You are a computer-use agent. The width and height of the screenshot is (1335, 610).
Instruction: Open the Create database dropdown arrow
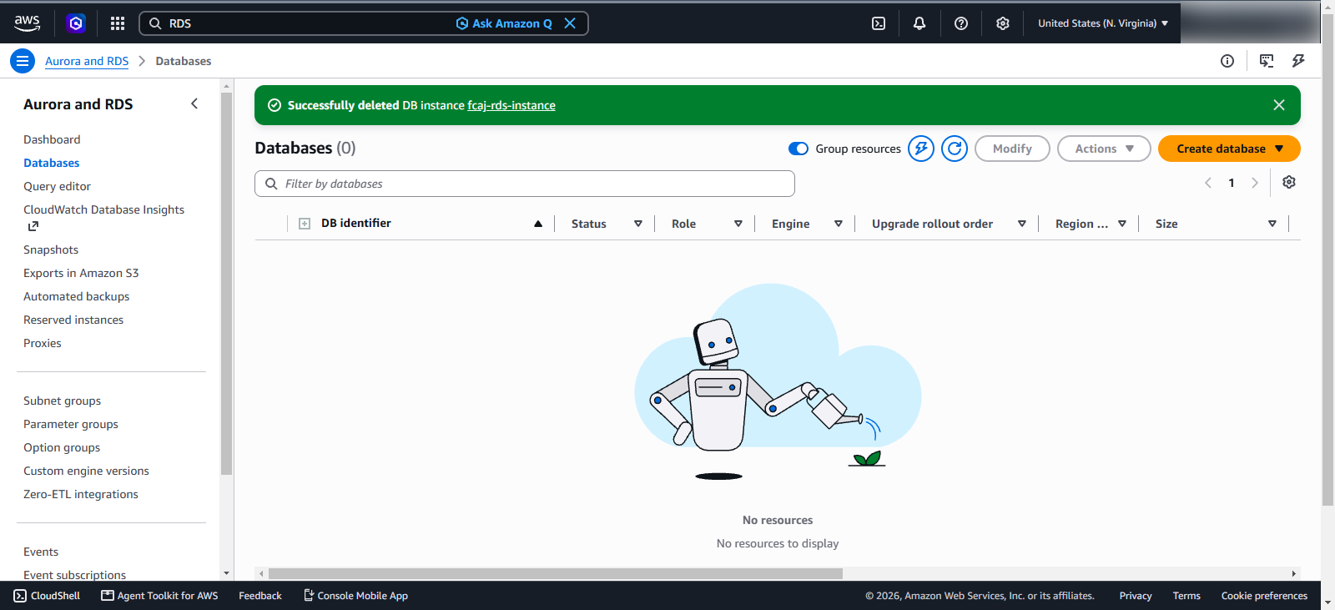tap(1279, 149)
